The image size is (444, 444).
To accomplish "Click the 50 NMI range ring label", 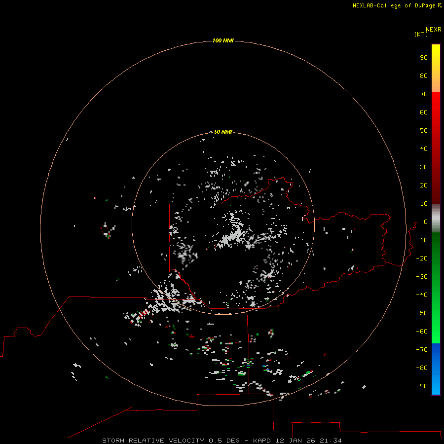I will point(223,132).
